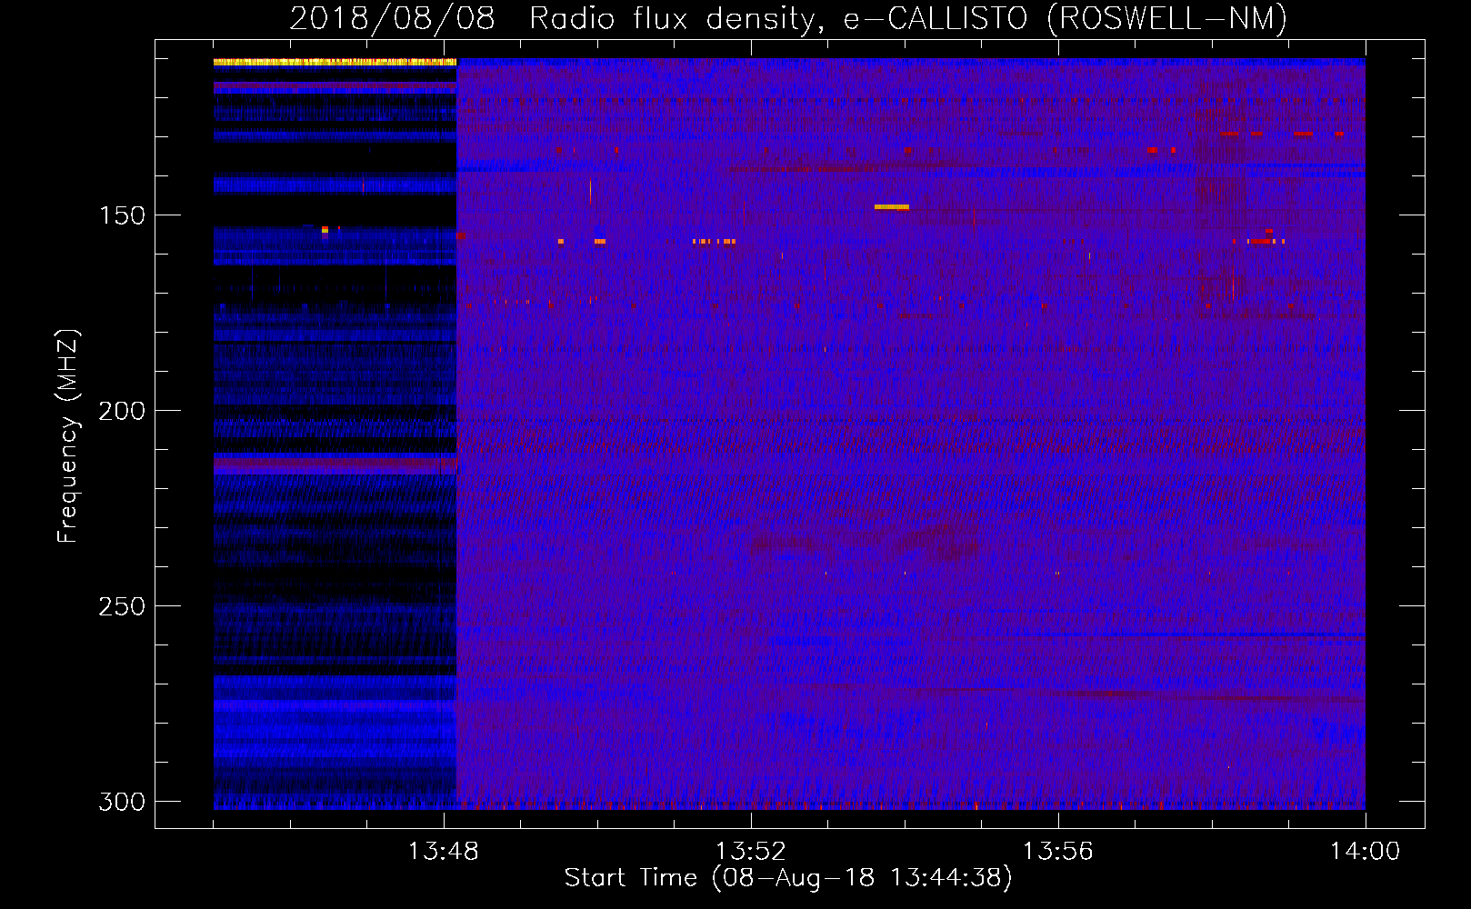Click the 300 frequency tick label
The height and width of the screenshot is (909, 1471).
click(x=122, y=802)
